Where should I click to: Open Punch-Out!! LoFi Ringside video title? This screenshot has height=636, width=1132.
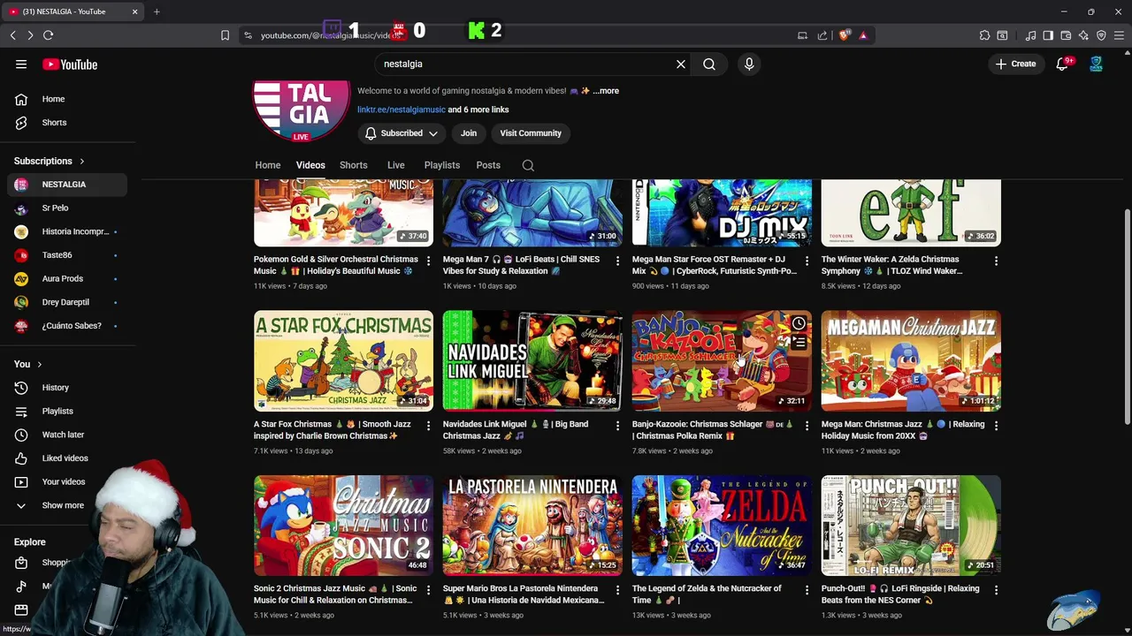point(900,594)
